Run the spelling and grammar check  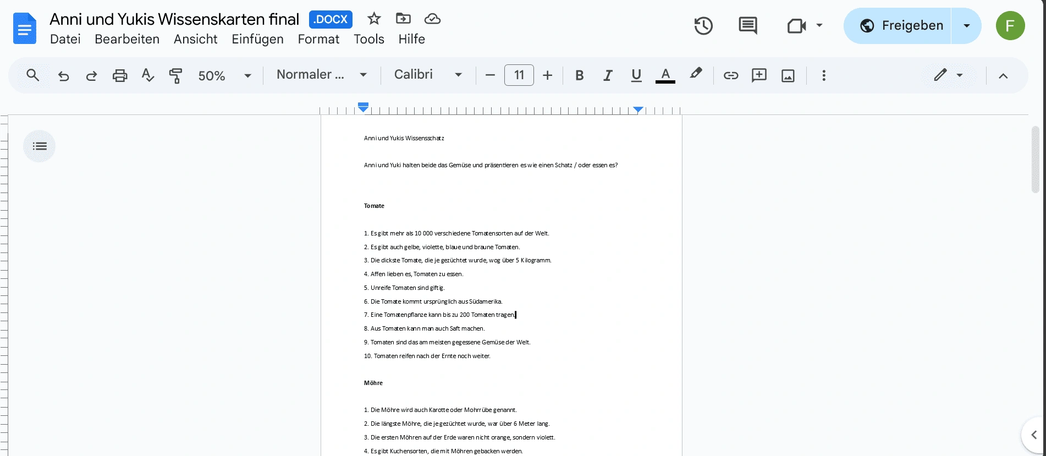(147, 75)
